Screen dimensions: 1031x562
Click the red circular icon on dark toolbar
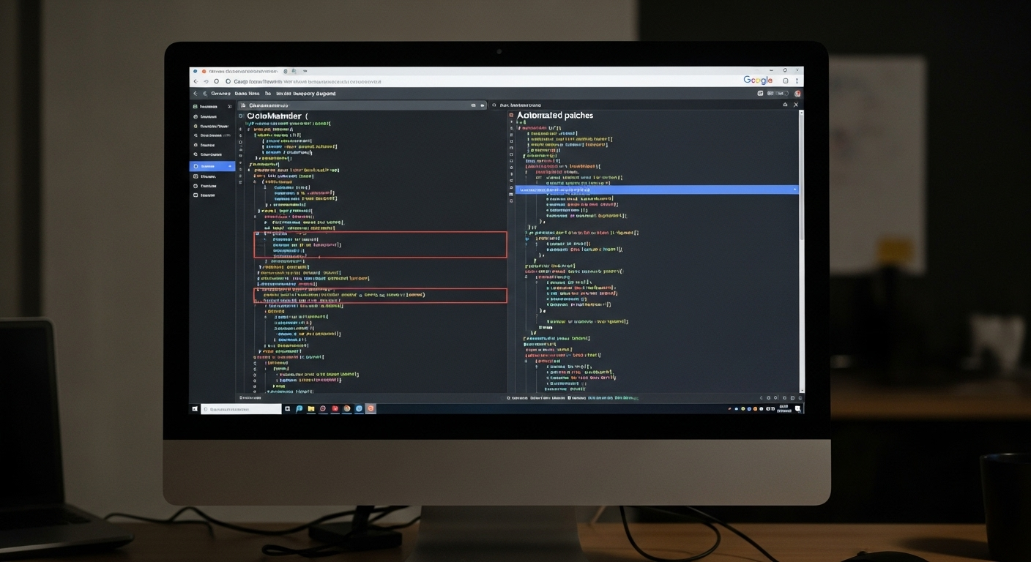coord(797,94)
